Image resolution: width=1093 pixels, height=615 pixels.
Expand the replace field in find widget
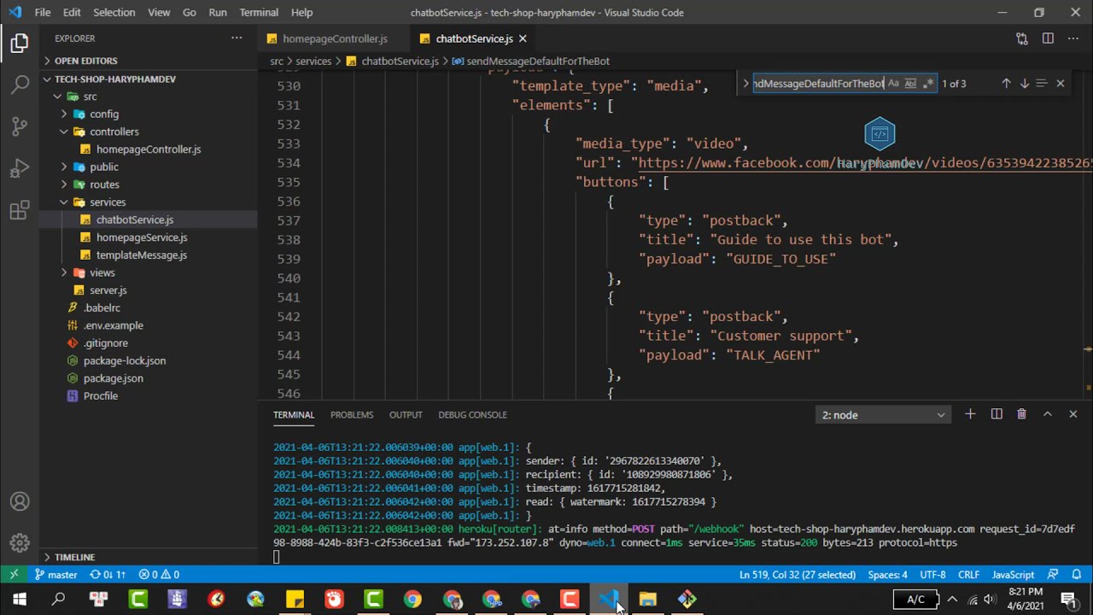745,84
